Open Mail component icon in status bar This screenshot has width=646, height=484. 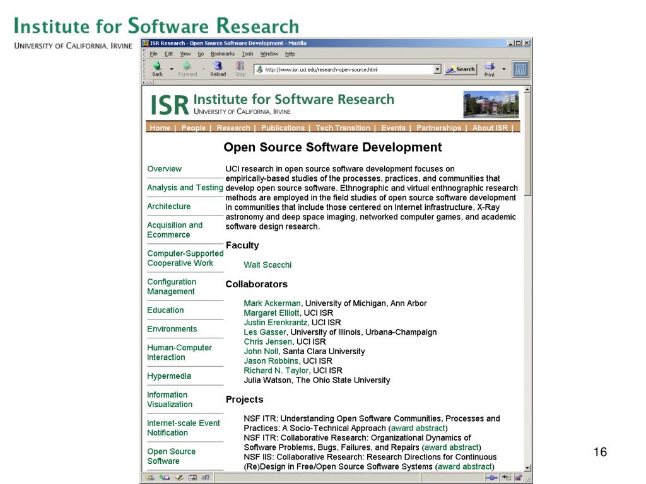[165, 478]
